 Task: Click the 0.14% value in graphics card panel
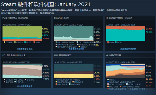click(45, 29)
